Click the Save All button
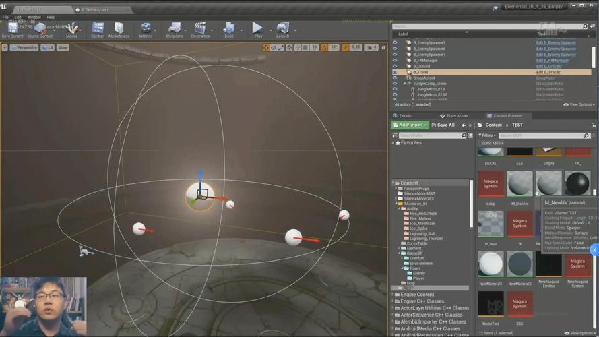Screen dimensions: 599x337 point(443,125)
